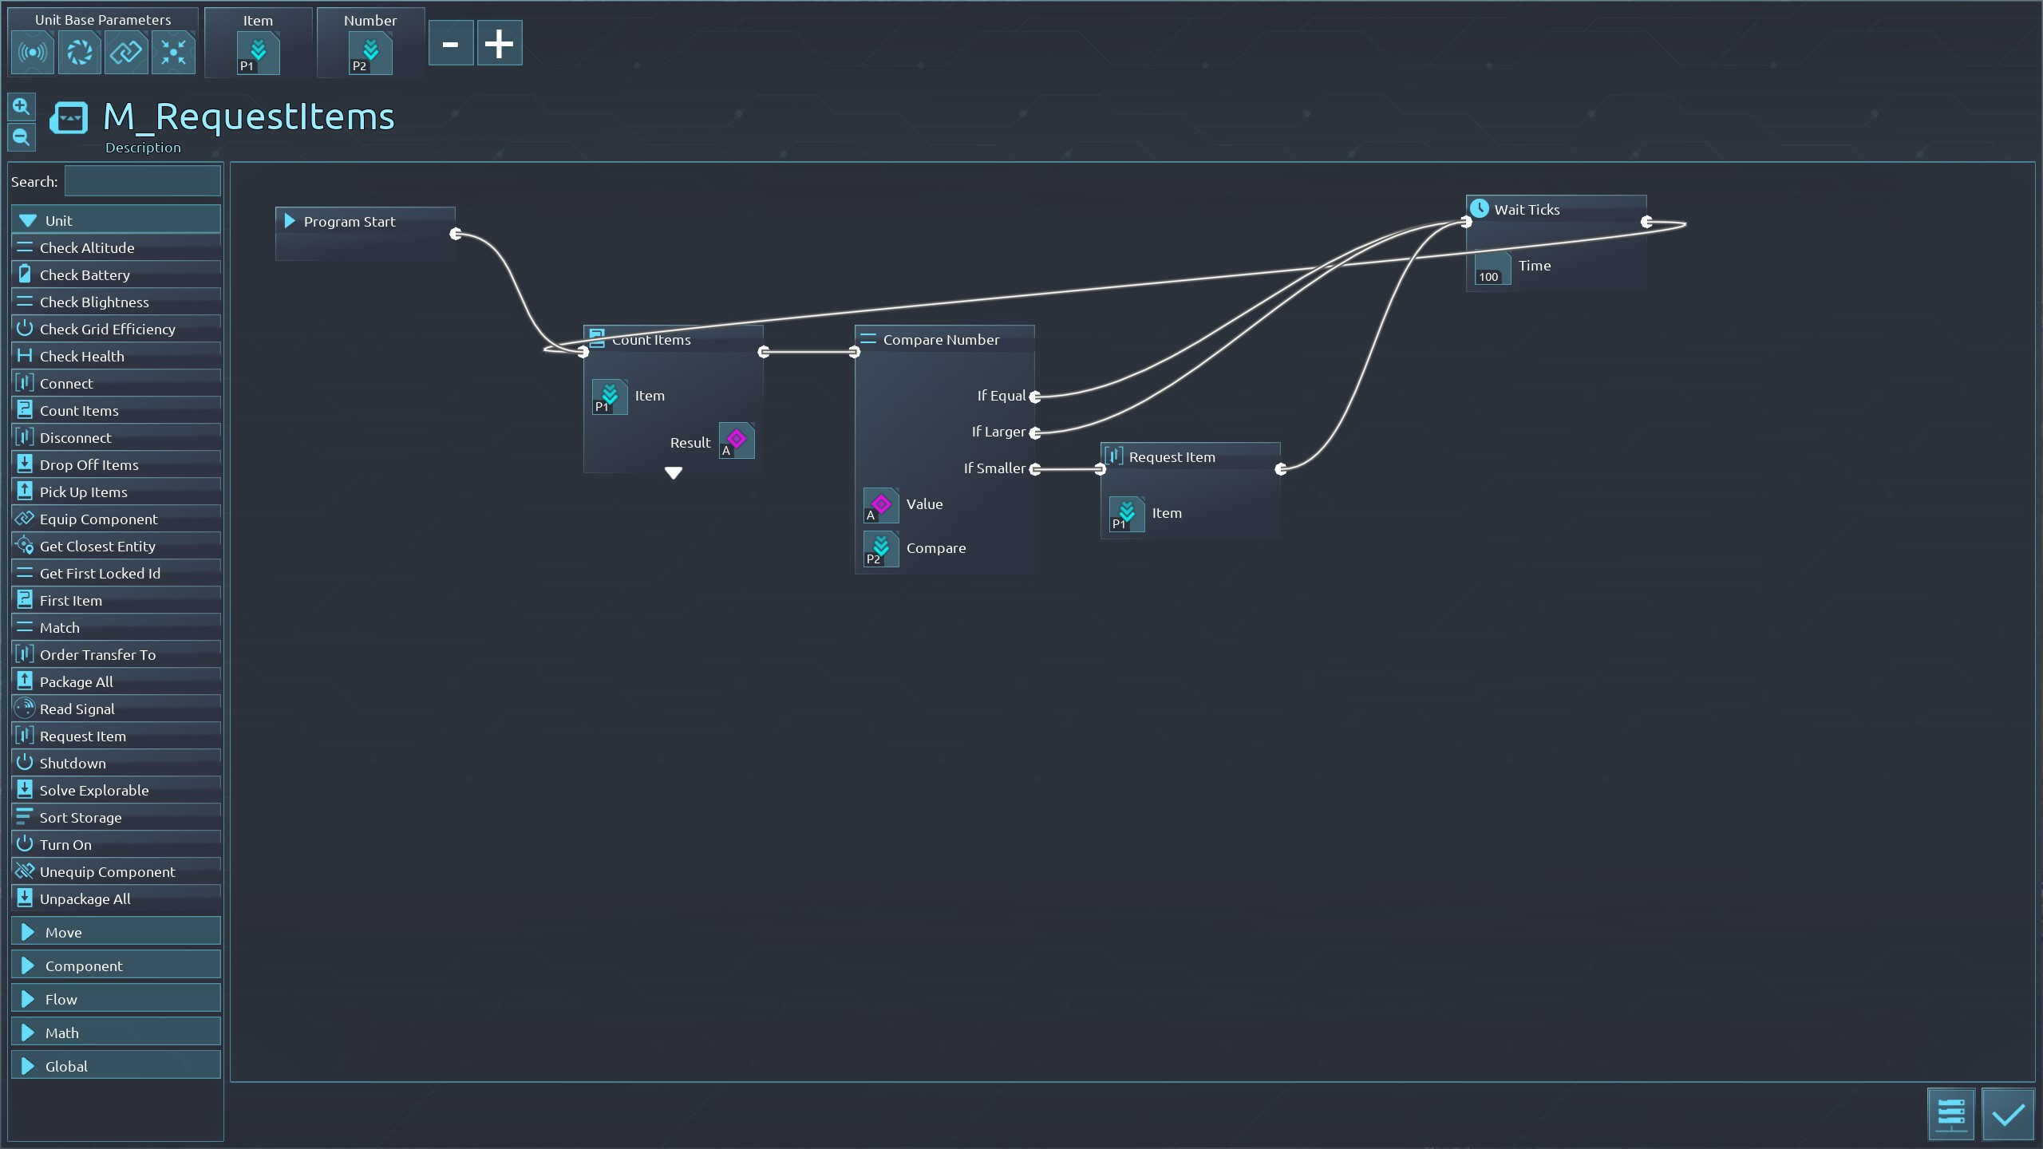Click the confirm checkmark button

click(2007, 1115)
